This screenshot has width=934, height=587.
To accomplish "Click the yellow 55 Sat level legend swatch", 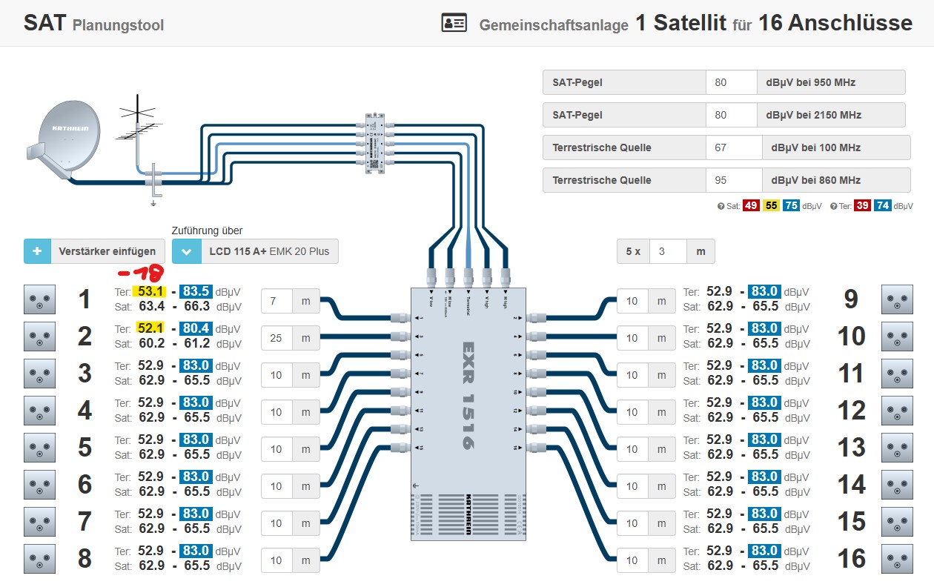I will [771, 206].
